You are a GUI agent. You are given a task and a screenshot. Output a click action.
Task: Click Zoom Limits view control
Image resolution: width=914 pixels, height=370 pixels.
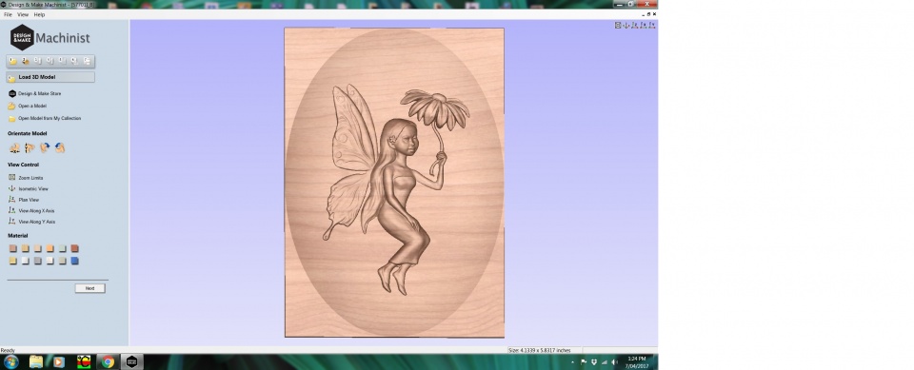pyautogui.click(x=30, y=178)
